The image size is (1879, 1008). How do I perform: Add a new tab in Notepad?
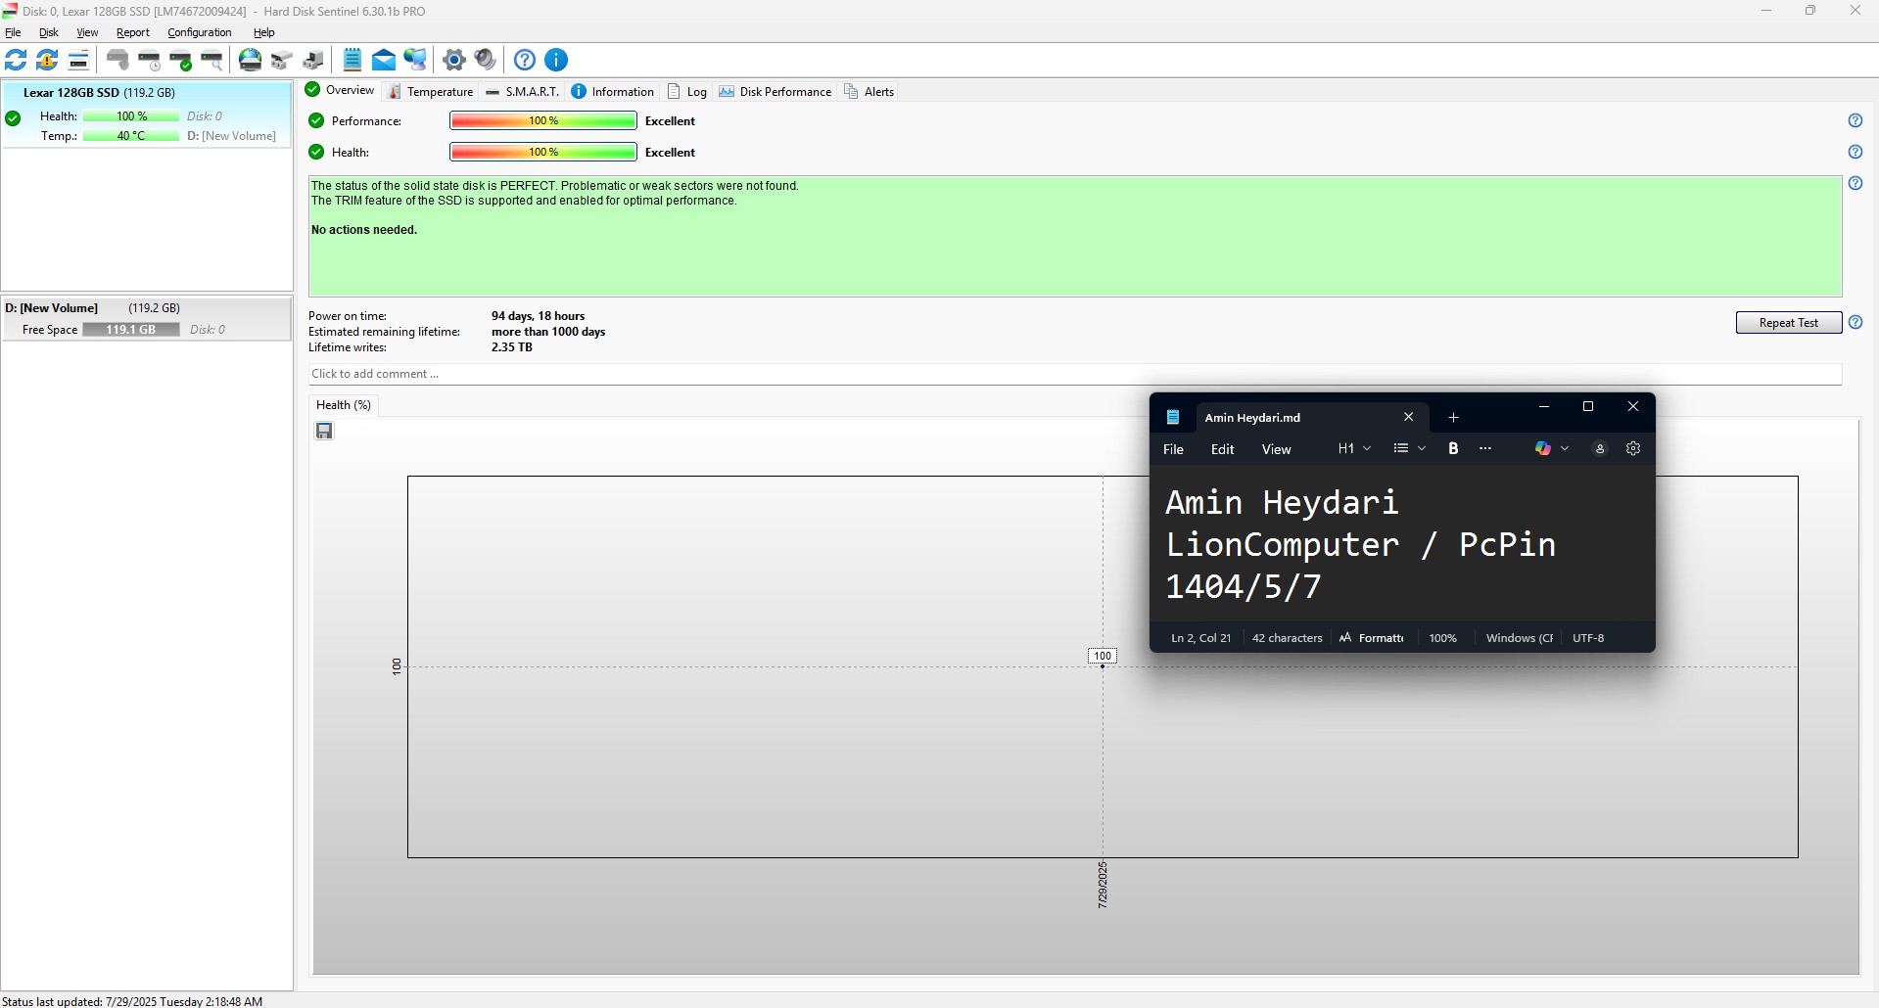(x=1453, y=417)
